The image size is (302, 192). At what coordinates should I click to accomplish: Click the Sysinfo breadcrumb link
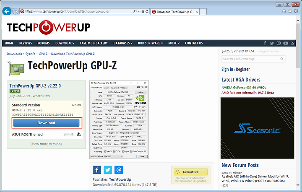coord(31,54)
